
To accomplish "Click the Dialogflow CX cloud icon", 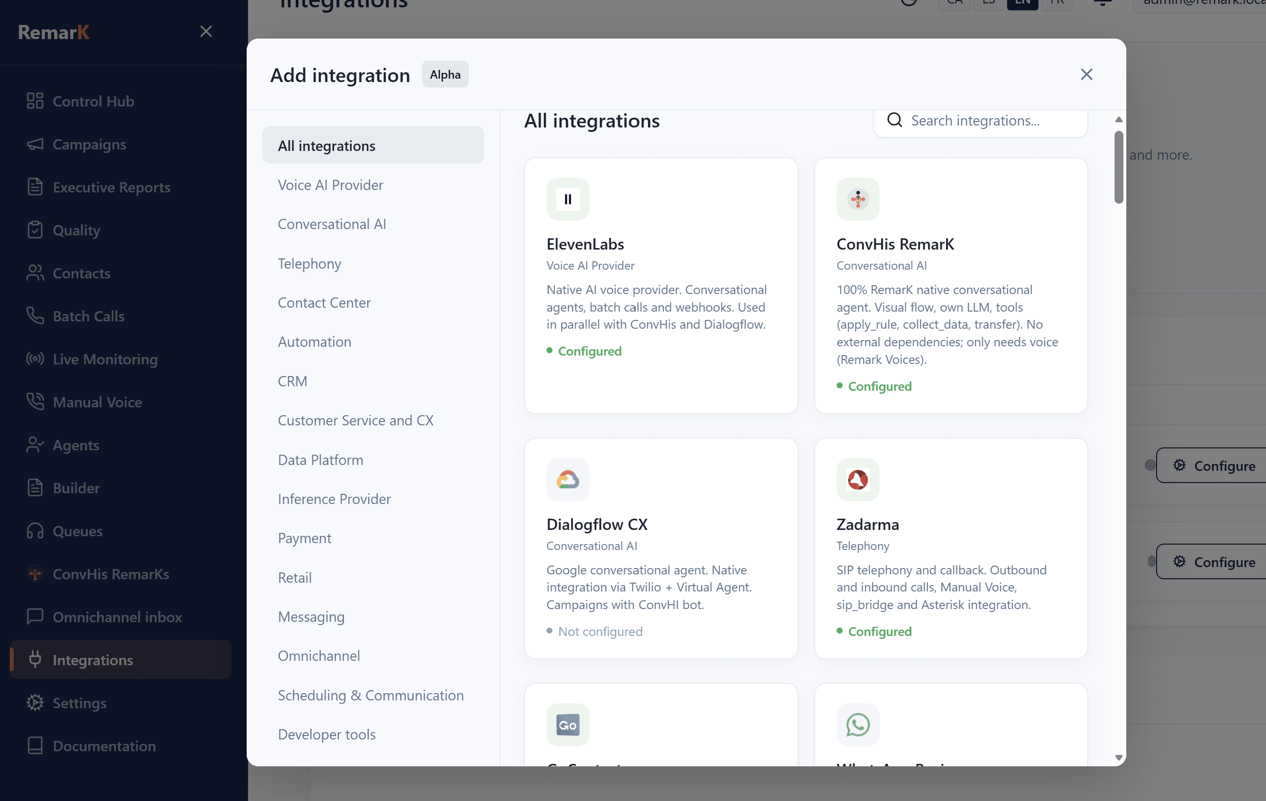I will pyautogui.click(x=567, y=479).
